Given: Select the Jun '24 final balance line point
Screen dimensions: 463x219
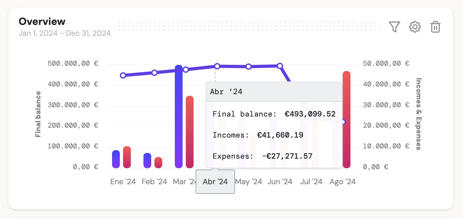Looking at the screenshot, I should [280, 66].
